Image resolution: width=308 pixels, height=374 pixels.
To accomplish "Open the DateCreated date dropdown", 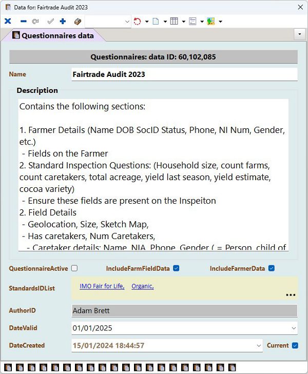I will coord(259,346).
